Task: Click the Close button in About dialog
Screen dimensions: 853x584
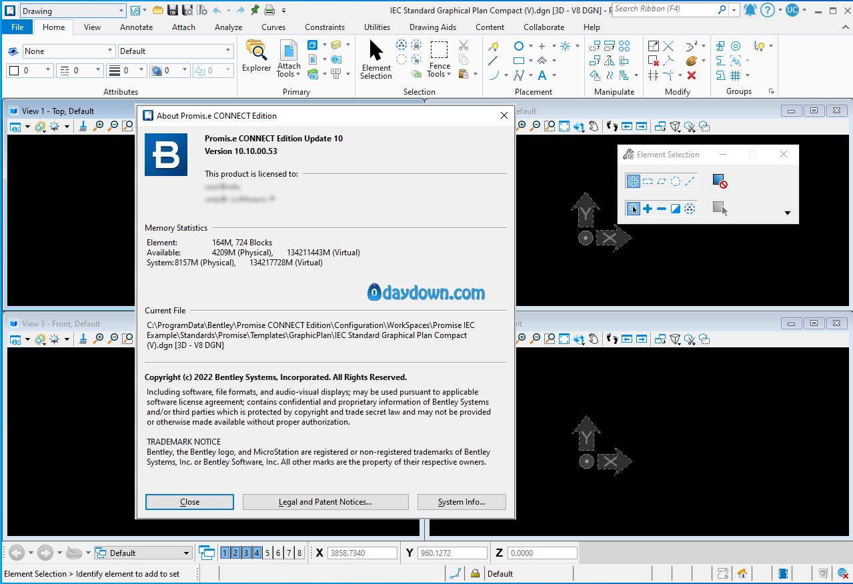Action: (x=189, y=502)
